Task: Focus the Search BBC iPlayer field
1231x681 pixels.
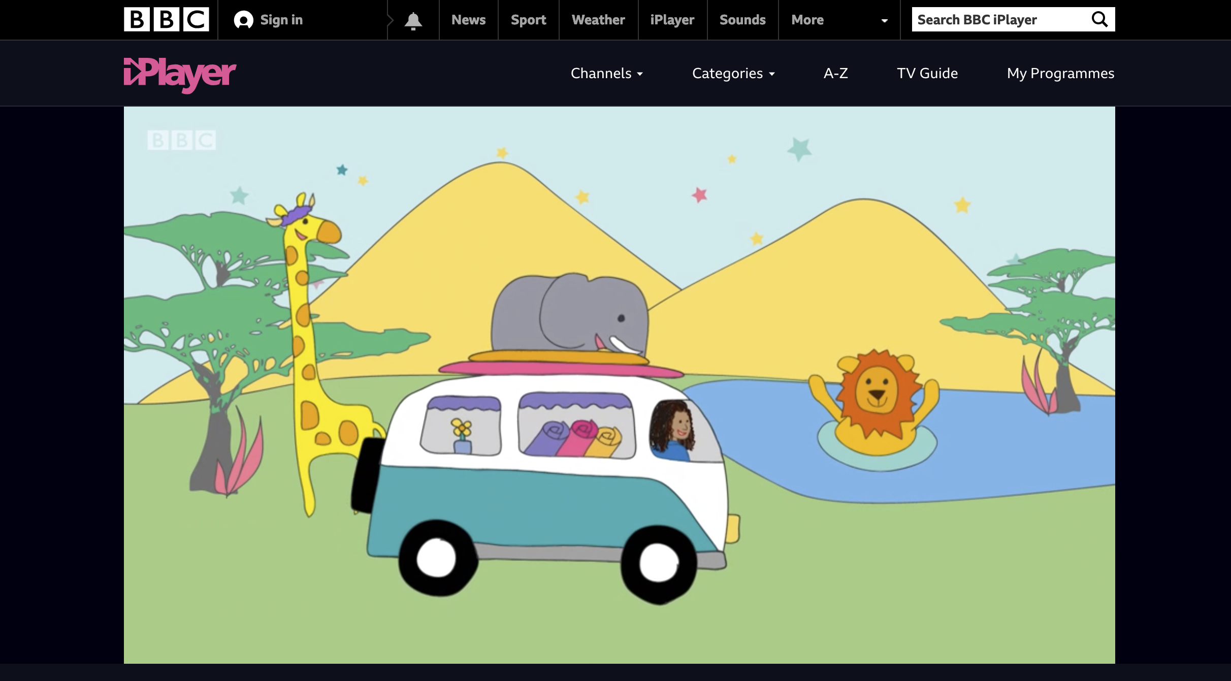Action: point(995,20)
